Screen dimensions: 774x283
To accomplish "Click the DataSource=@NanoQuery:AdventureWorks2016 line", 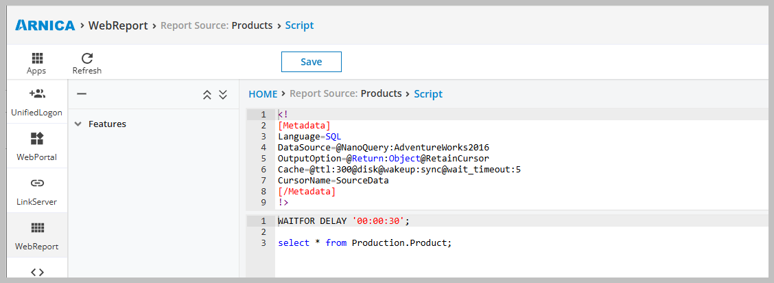I will point(384,147).
